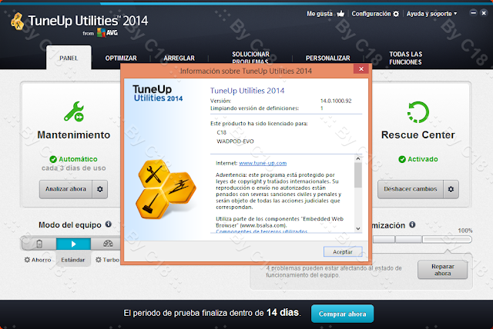Open the OPTIMIZAR tab

121,58
